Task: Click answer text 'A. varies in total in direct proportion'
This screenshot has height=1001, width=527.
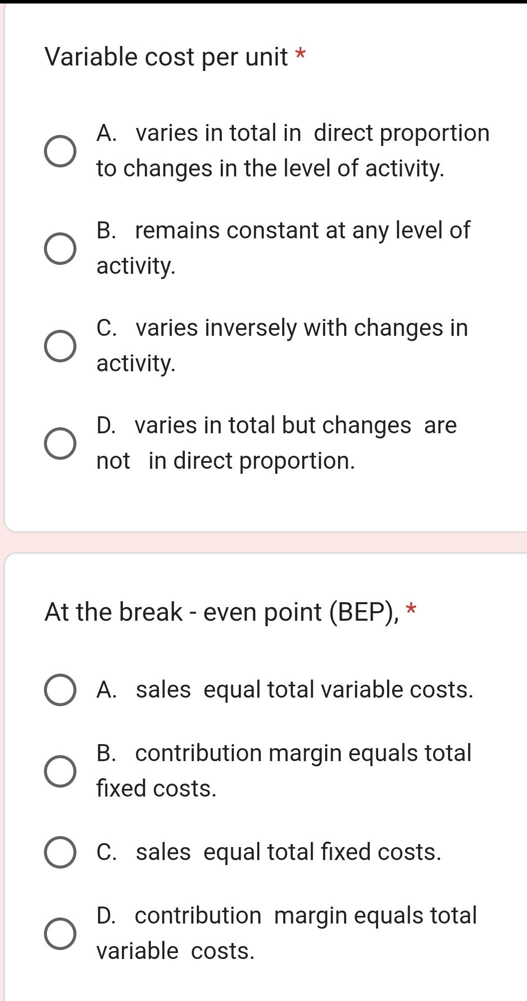Action: point(293,150)
